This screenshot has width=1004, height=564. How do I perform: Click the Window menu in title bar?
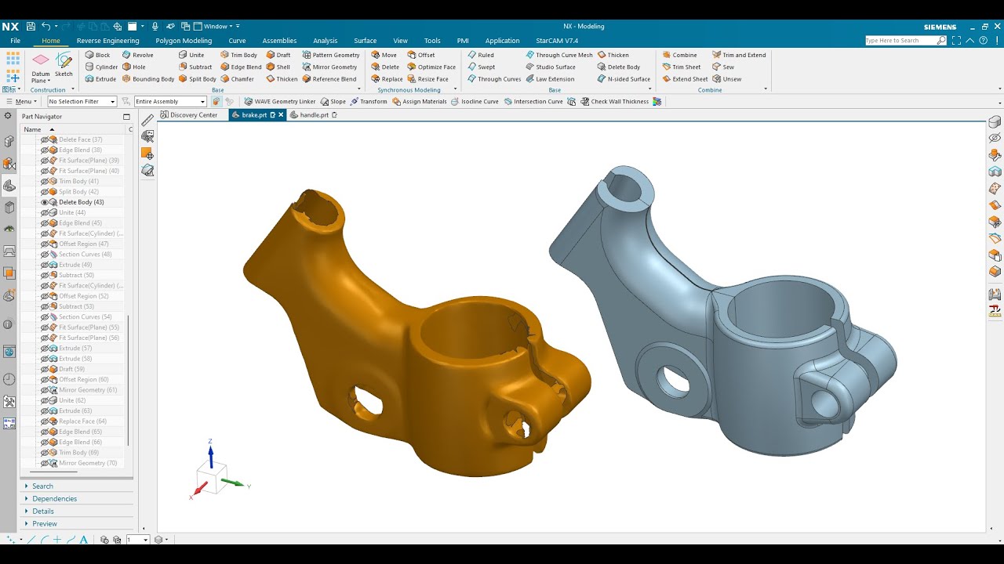click(216, 27)
